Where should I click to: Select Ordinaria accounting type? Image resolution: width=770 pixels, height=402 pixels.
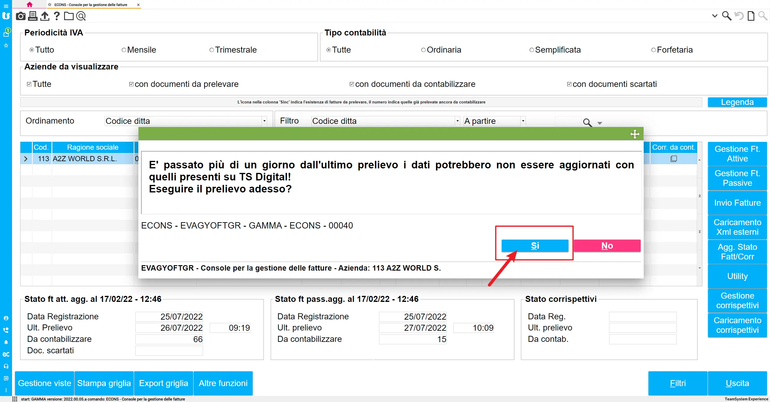[x=423, y=50]
